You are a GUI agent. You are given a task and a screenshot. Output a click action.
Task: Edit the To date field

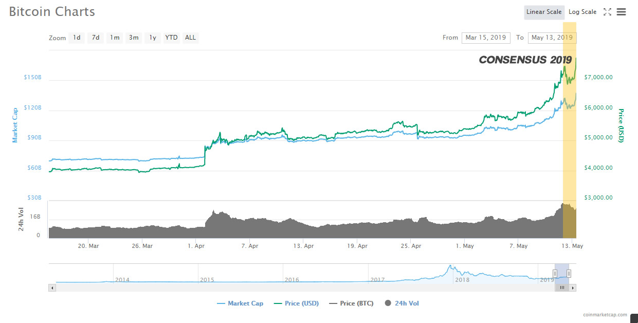tap(552, 38)
